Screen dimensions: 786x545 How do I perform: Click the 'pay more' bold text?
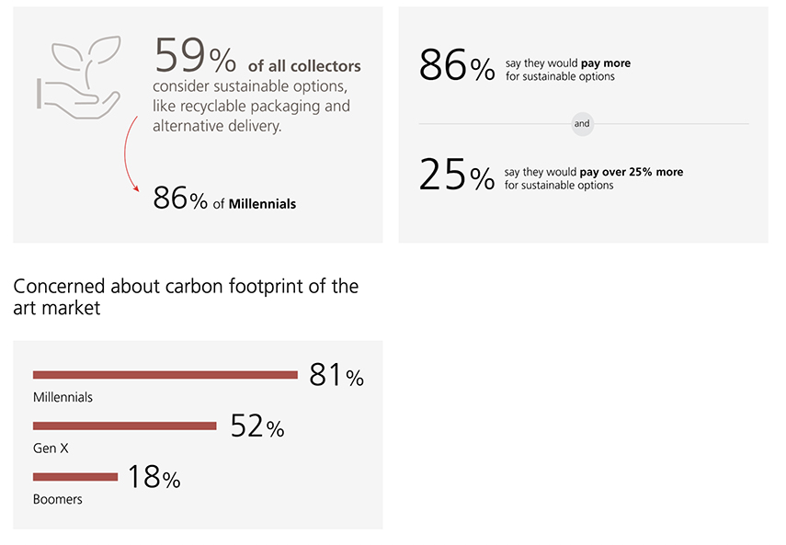(606, 63)
